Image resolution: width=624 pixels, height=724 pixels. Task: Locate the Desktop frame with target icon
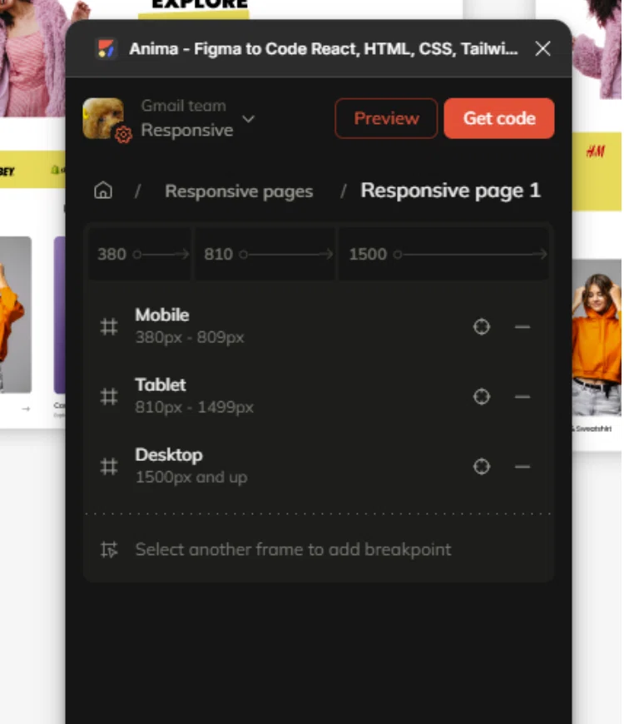482,466
